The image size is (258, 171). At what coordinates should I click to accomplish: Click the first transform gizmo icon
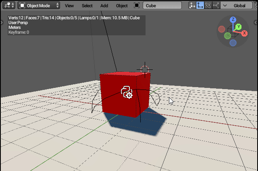point(192,6)
